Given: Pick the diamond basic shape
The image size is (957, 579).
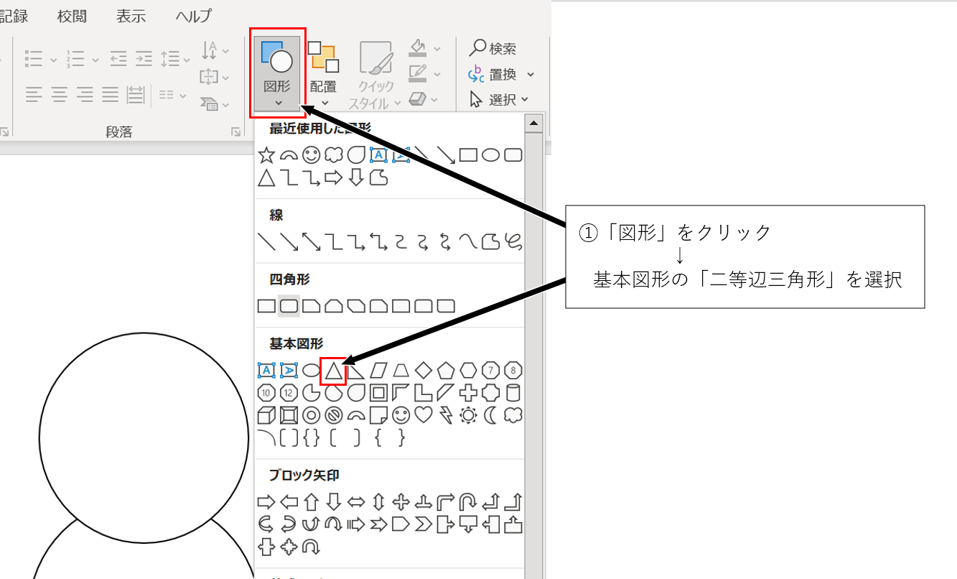Looking at the screenshot, I should click(424, 371).
